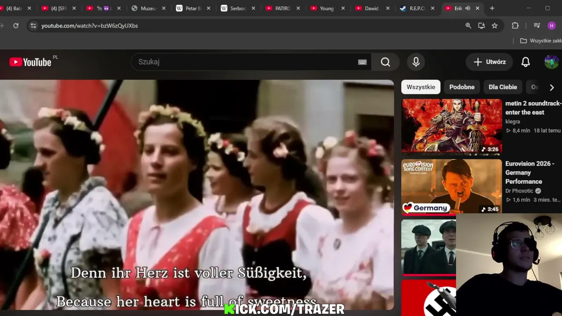Close the R.E.P.O. Steam tab
Screen dimensions: 562x316
[432, 8]
